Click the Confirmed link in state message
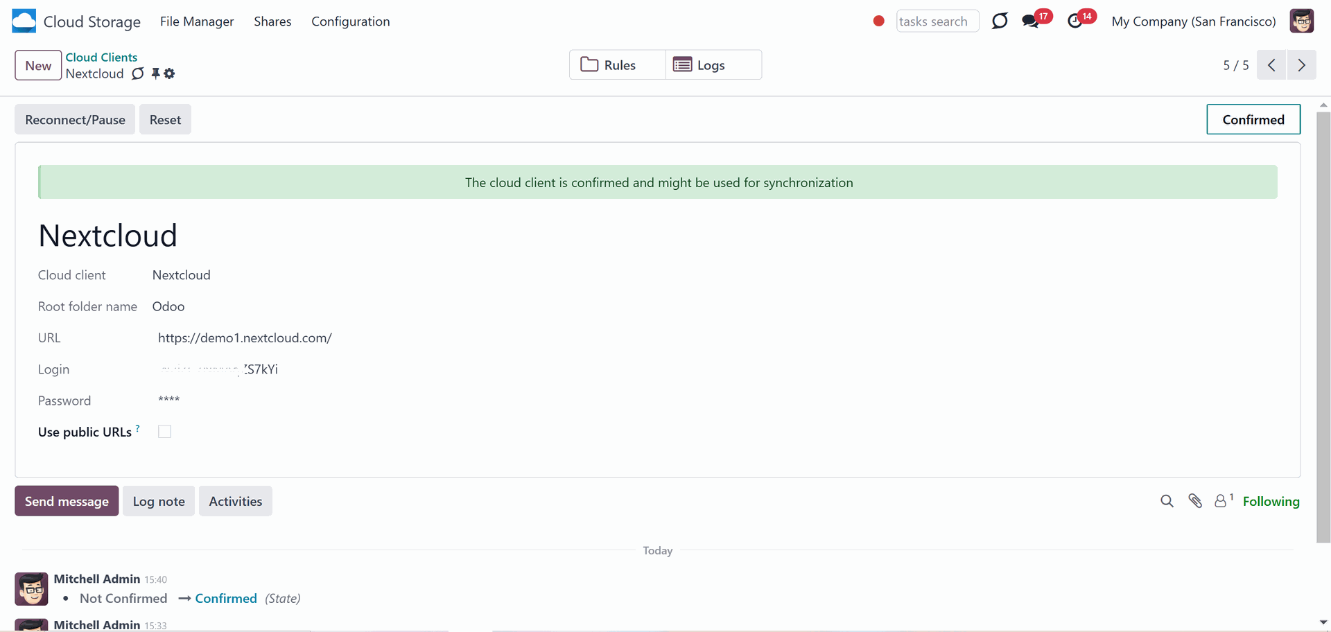This screenshot has width=1331, height=632. pyautogui.click(x=226, y=598)
